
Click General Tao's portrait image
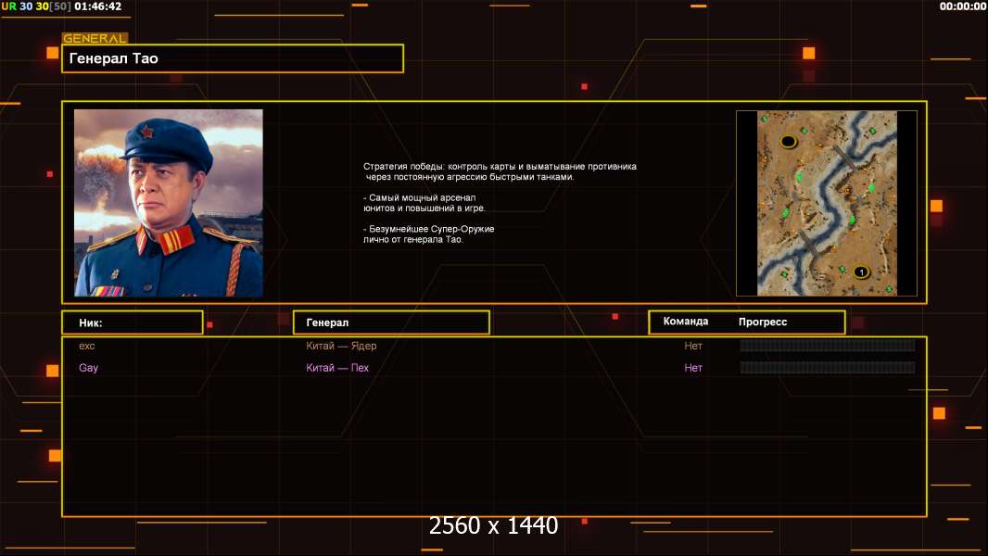click(169, 203)
